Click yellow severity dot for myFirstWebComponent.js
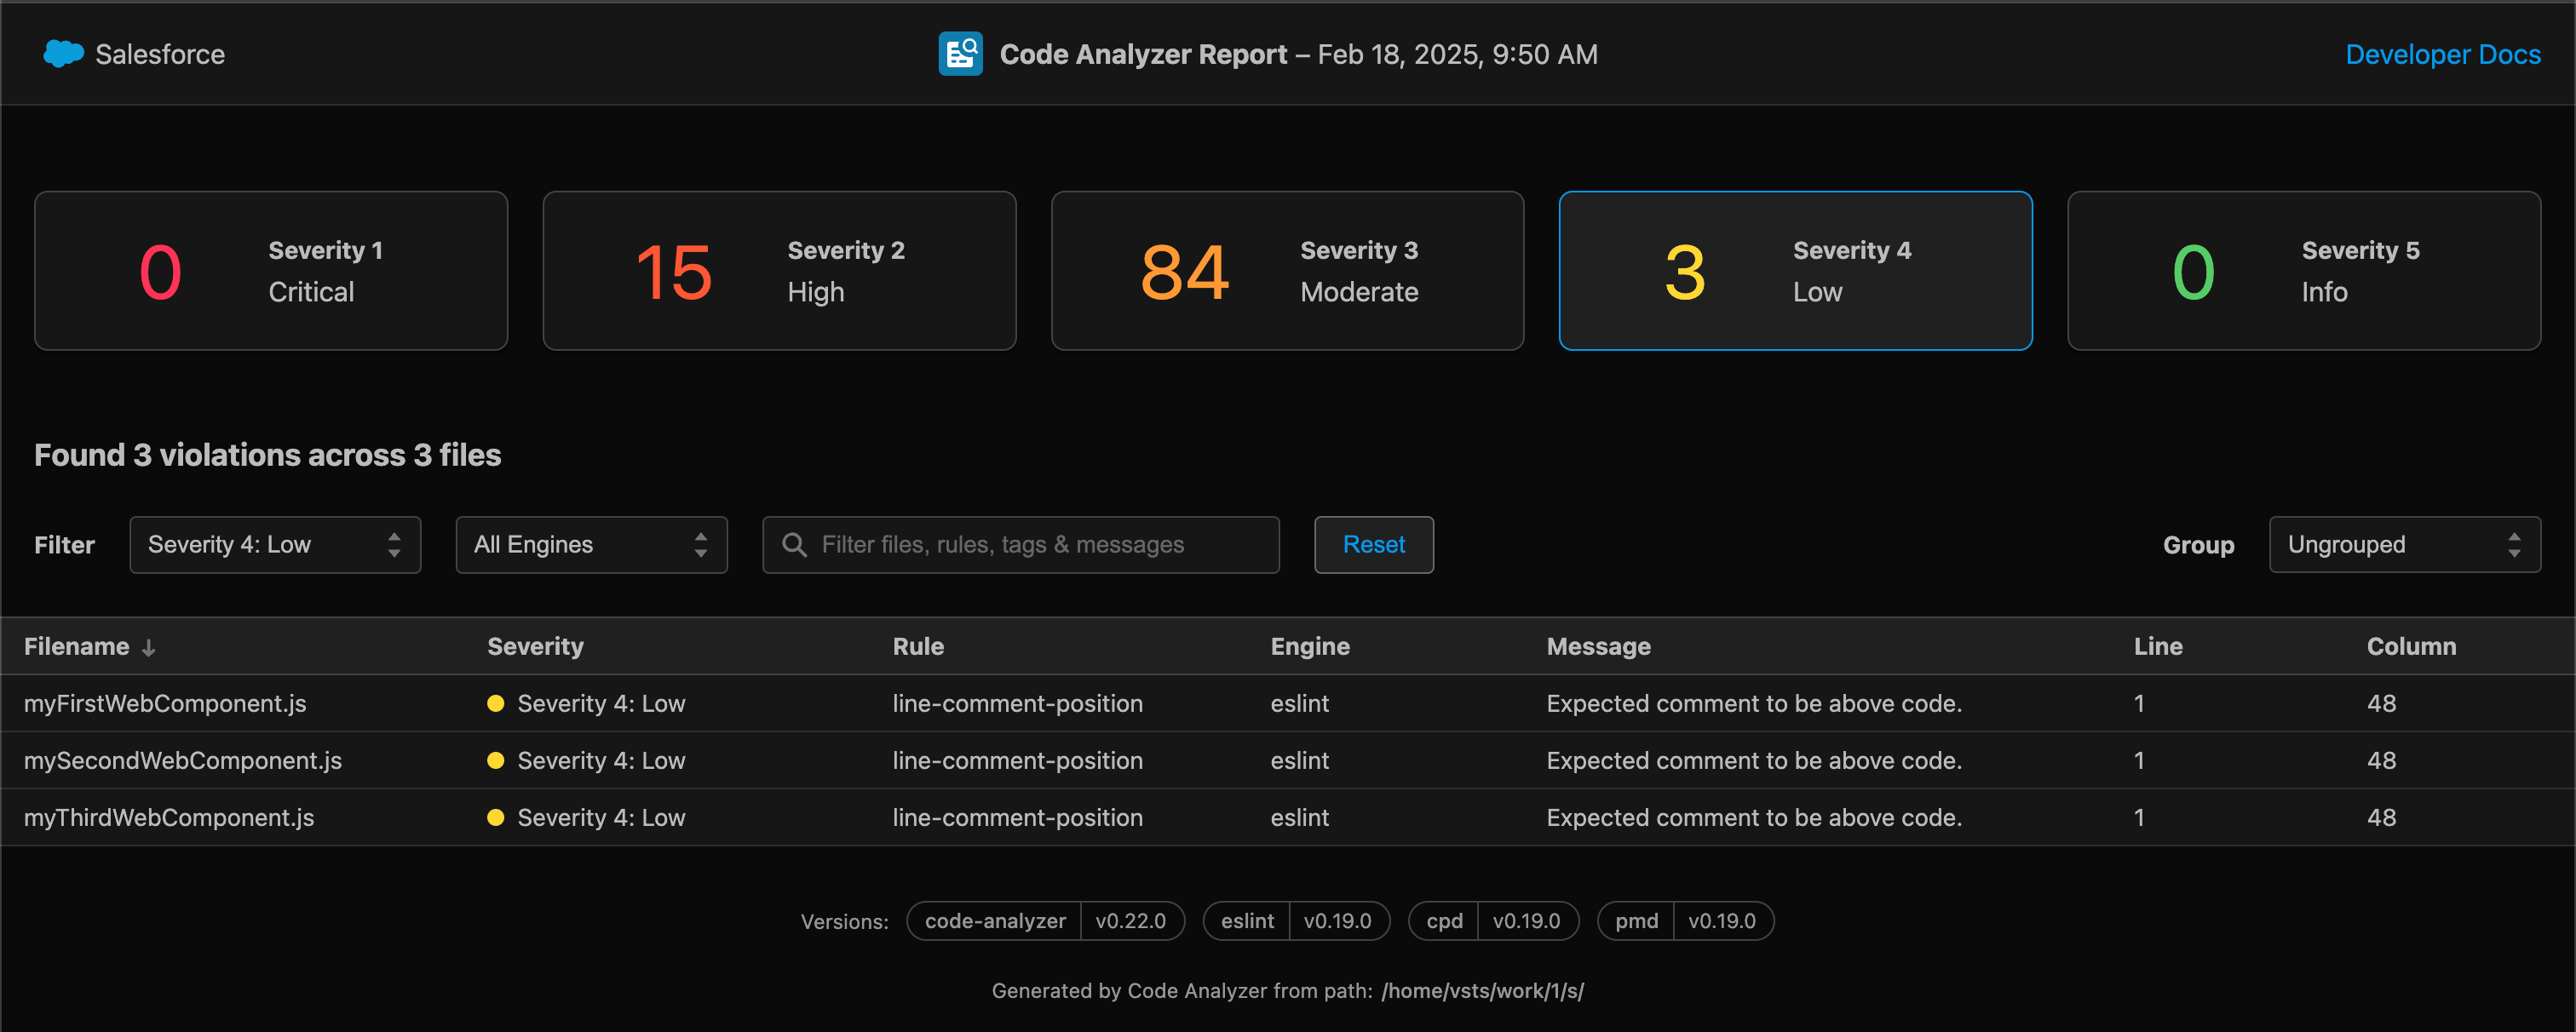This screenshot has height=1032, width=2576. tap(495, 704)
